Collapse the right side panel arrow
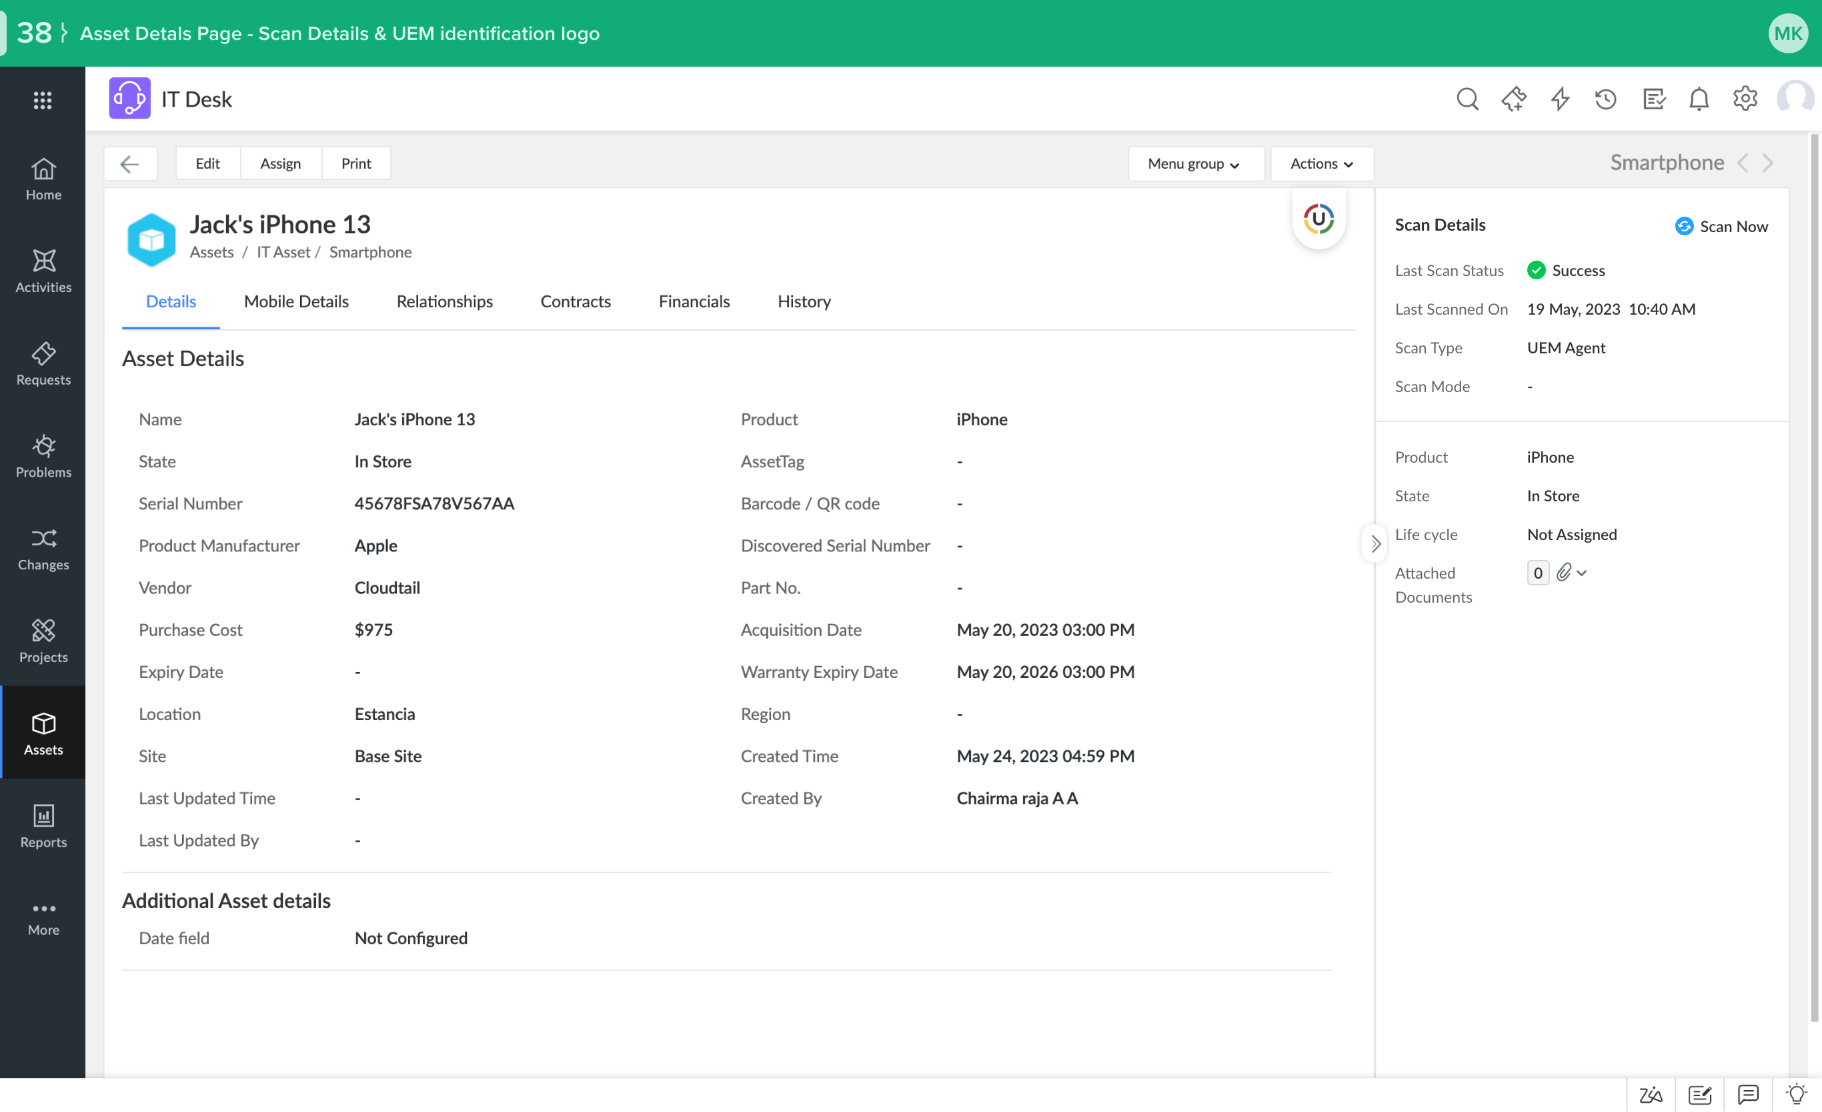This screenshot has height=1112, width=1822. [1375, 544]
